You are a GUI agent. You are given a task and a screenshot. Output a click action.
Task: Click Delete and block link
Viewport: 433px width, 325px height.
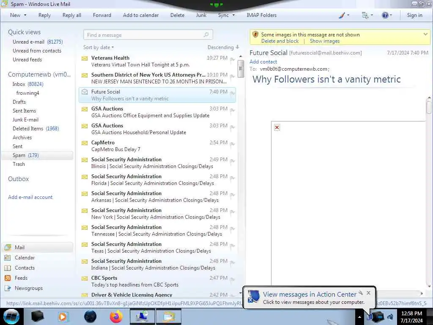(x=280, y=41)
